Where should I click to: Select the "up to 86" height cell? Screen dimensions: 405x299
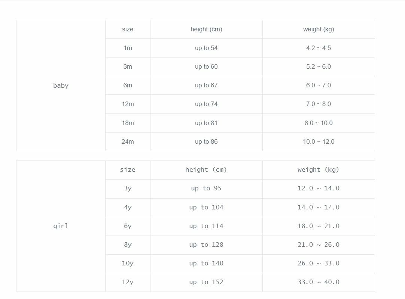coord(206,141)
